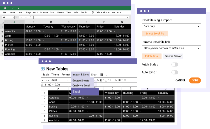The image size is (210, 129).
Task: Expand the horizontal align dropdown arrow
Action: 103,80
